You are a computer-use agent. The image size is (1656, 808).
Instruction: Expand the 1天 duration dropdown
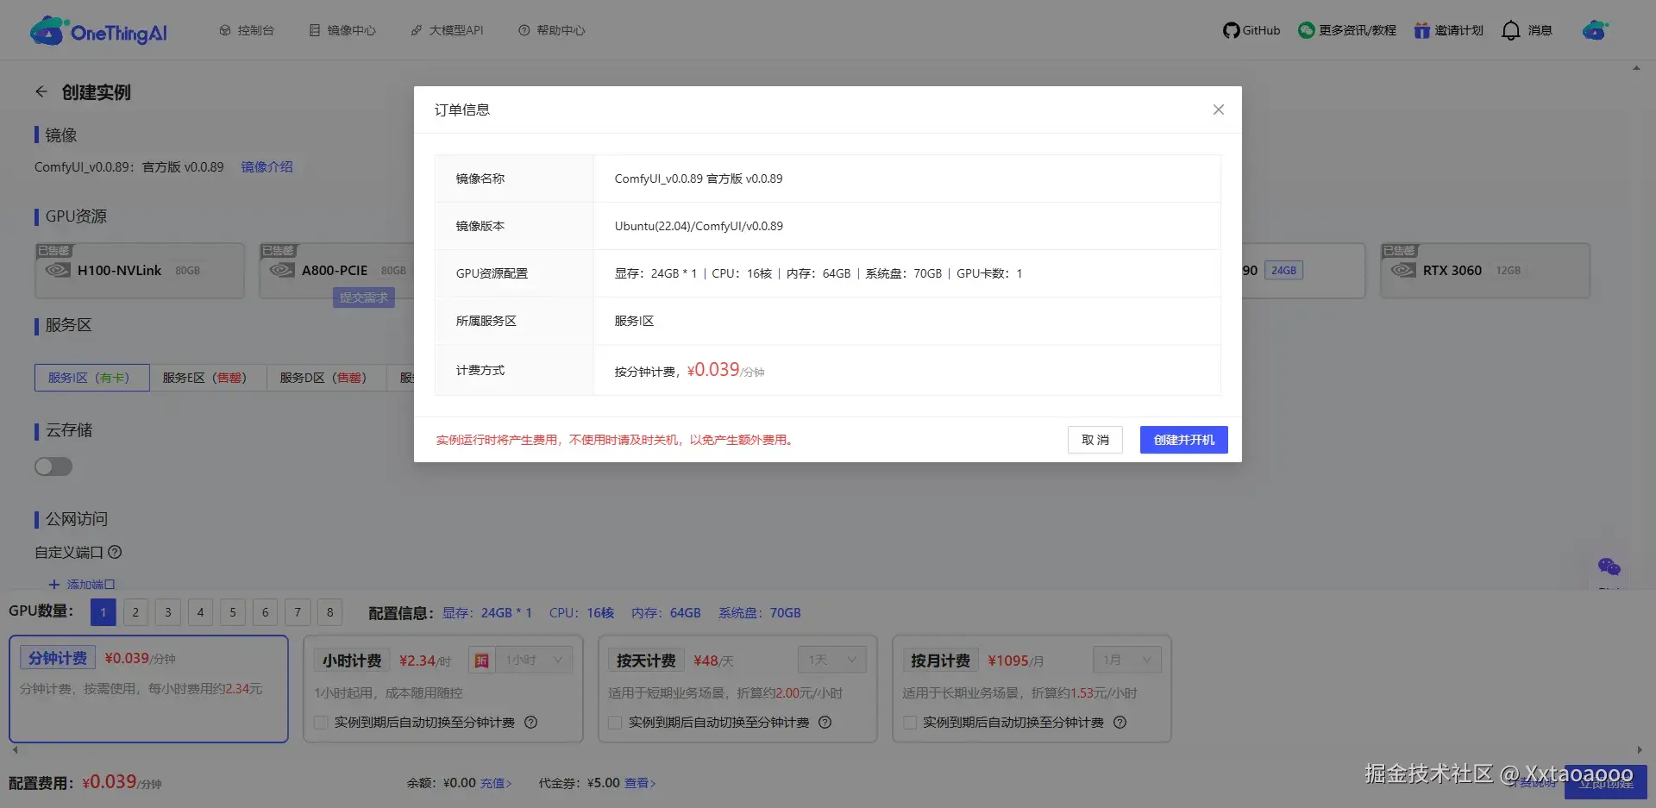pos(832,660)
